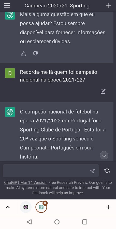Jump to bottom with down arrow button
The image size is (116, 229).
click(x=104, y=155)
